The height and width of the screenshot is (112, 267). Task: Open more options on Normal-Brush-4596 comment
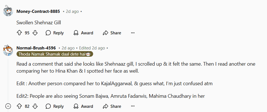point(133,106)
